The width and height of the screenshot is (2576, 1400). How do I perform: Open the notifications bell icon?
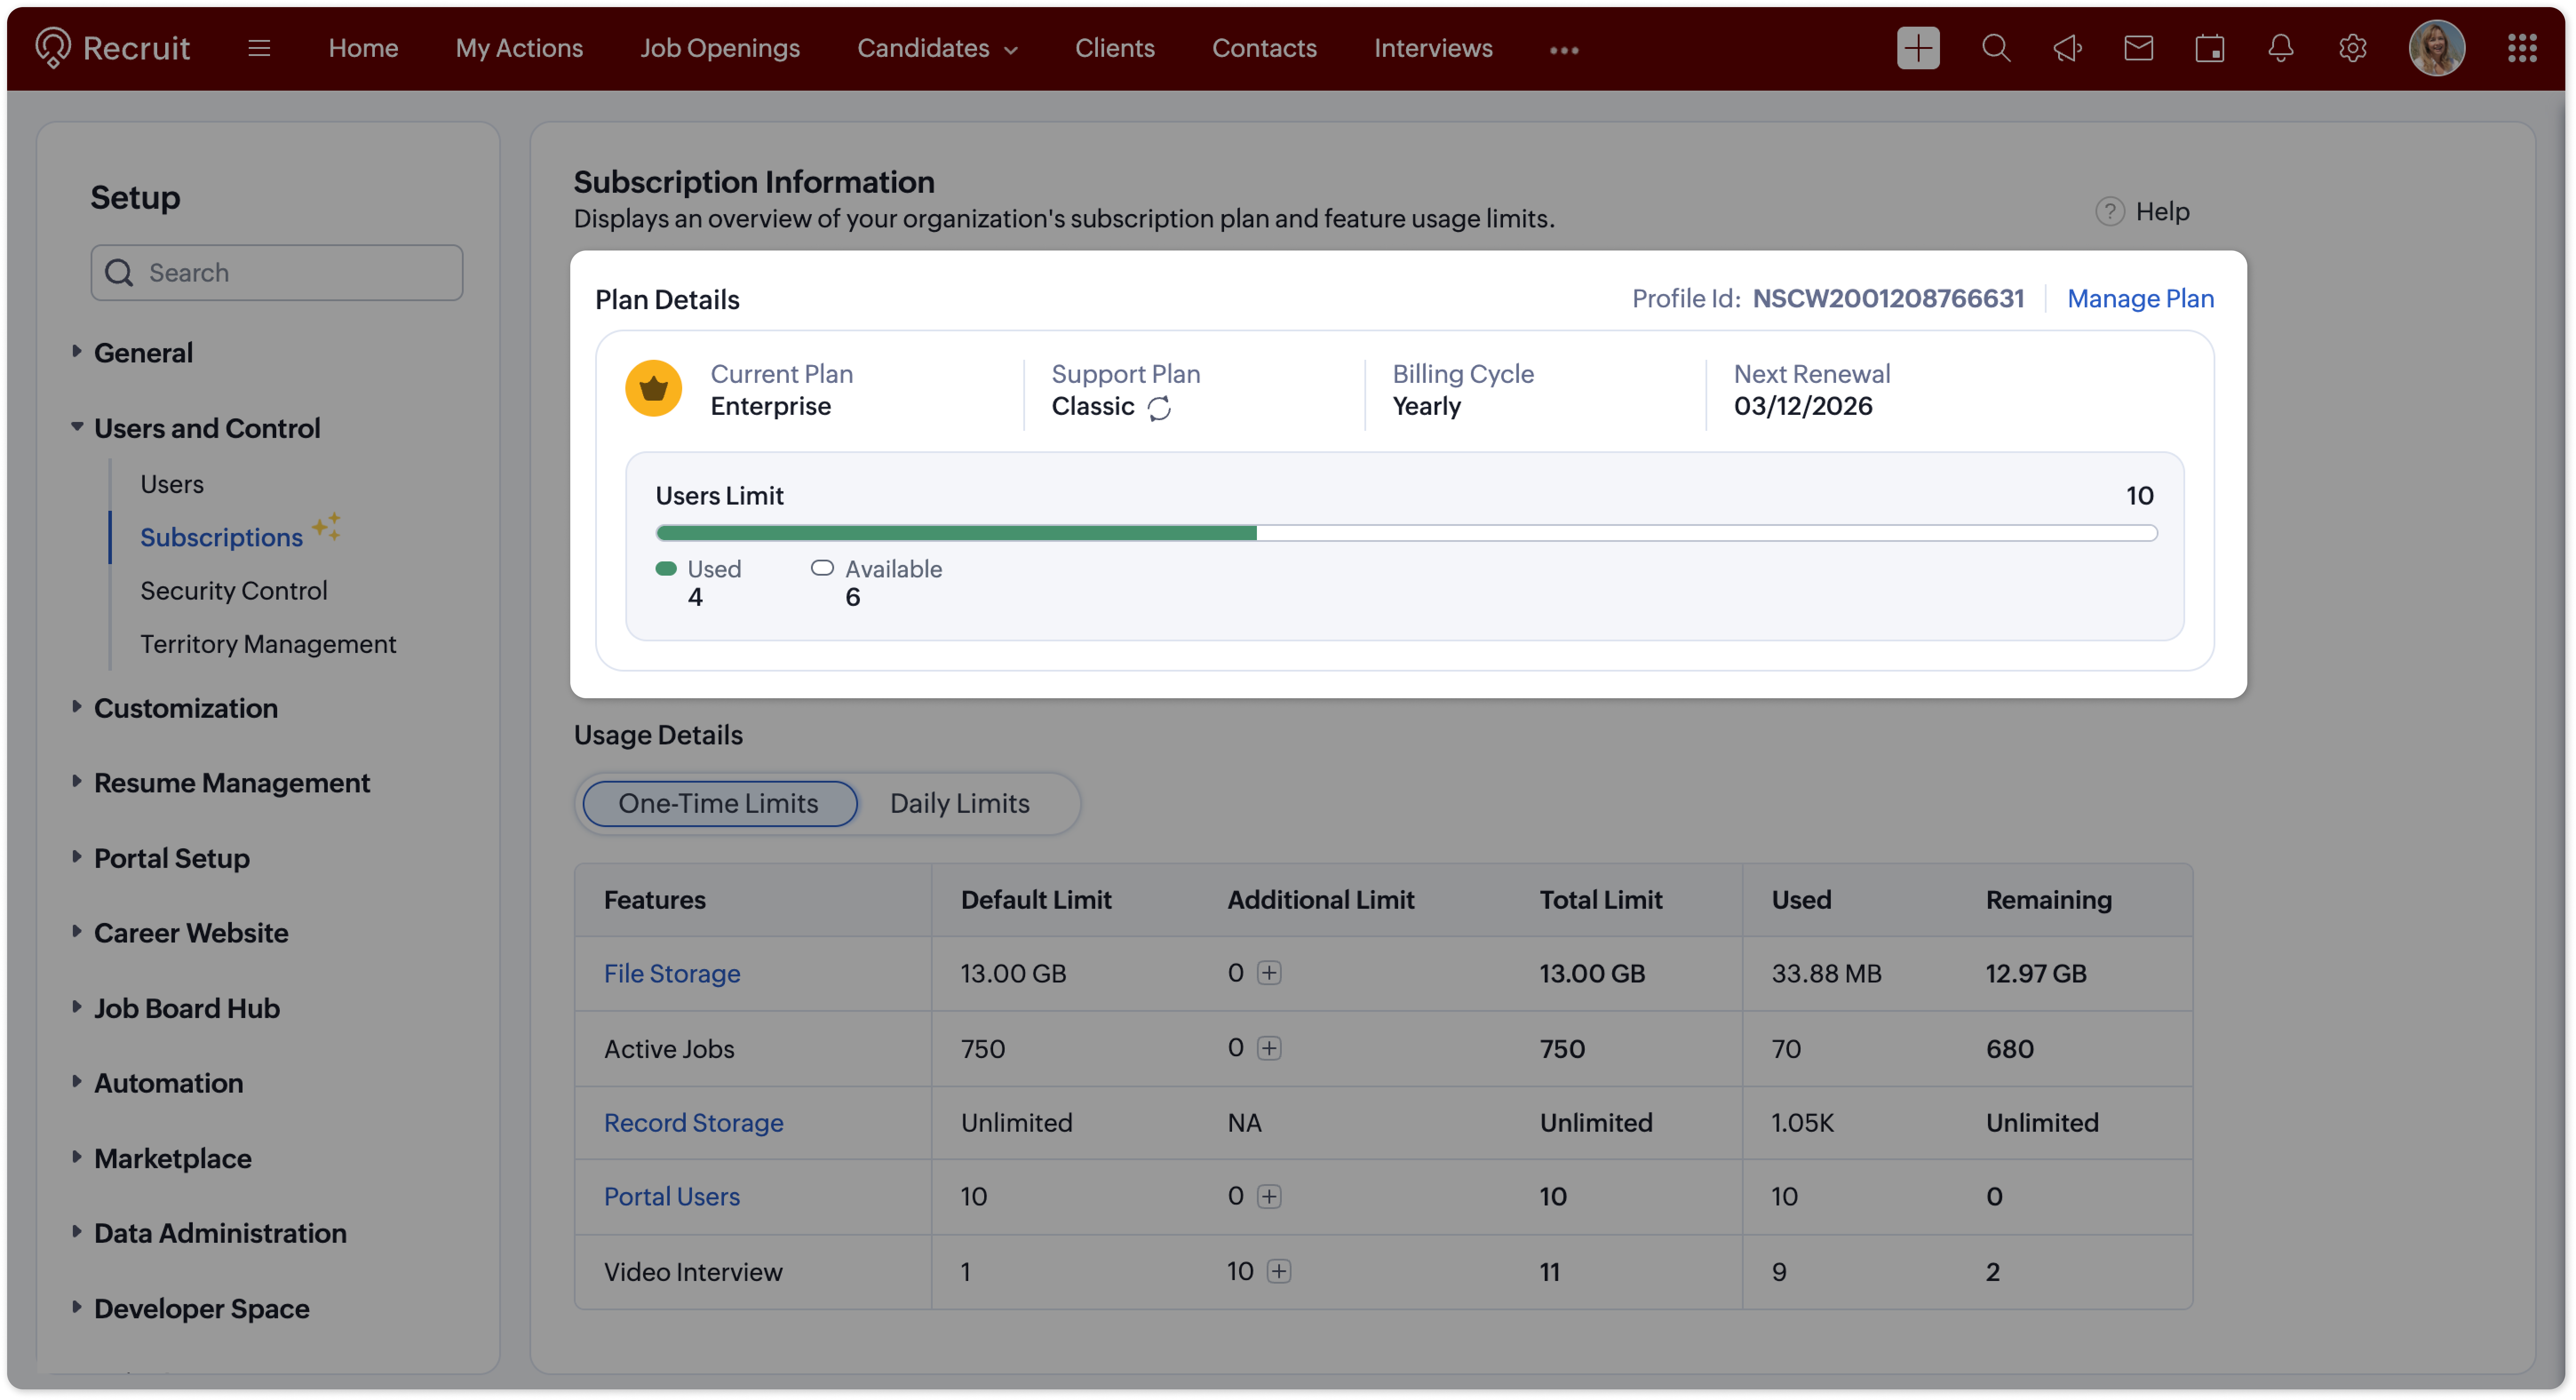[x=2280, y=48]
